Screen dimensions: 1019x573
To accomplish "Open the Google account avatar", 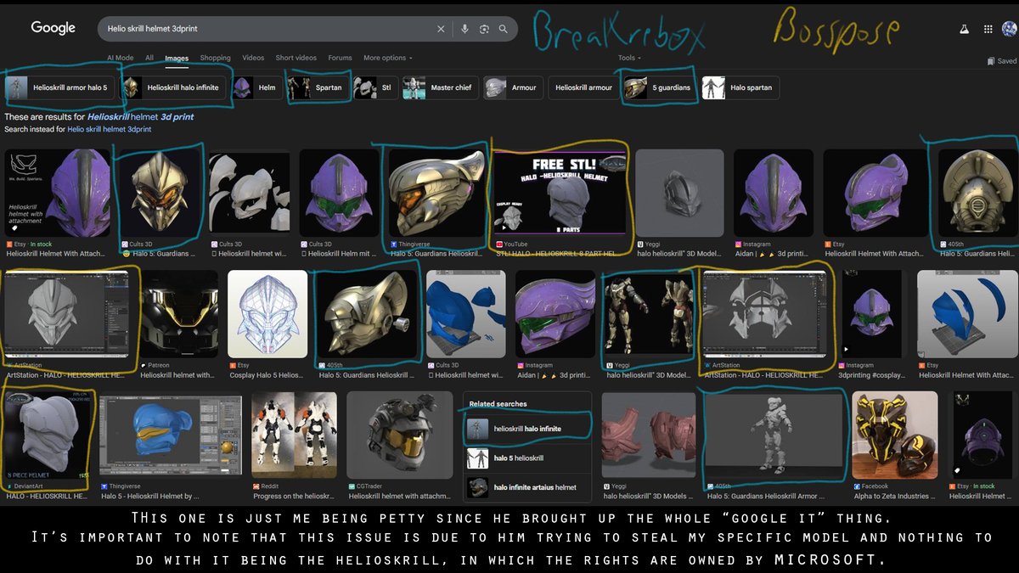I will coord(1009,29).
